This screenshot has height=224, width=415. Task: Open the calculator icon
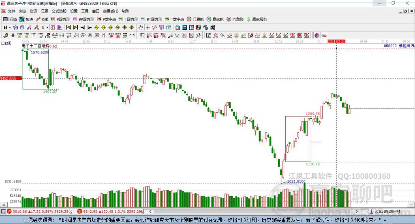point(184,27)
